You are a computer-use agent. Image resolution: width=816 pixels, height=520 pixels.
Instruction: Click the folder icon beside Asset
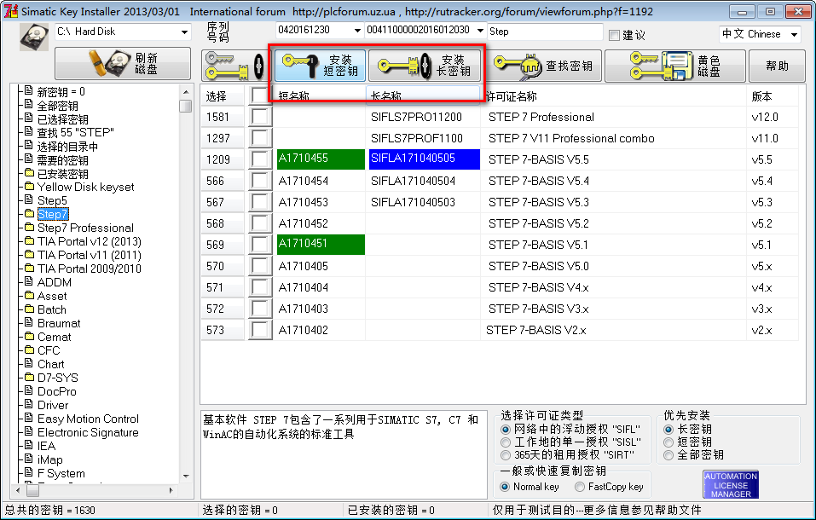coord(29,296)
